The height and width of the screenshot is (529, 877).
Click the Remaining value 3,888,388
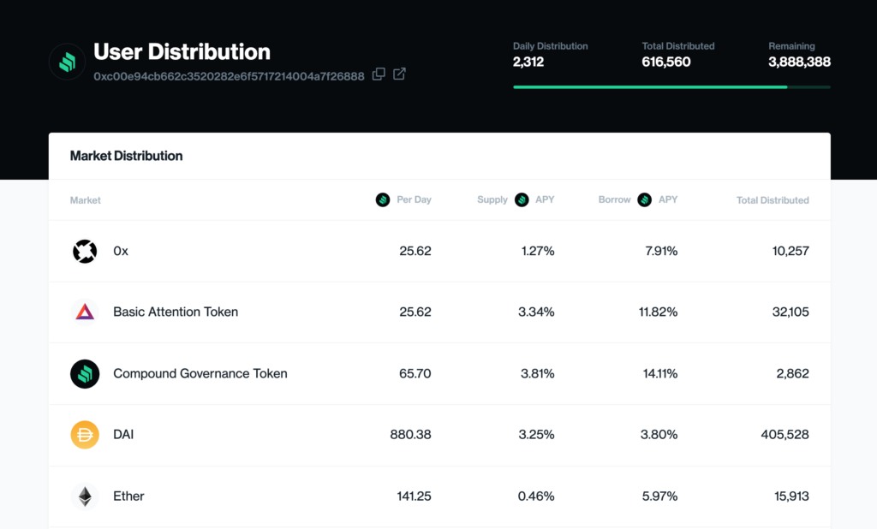click(799, 62)
